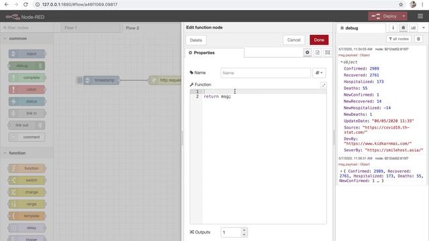Deploy the flow
Viewport: 429px width, 241px height.
click(385, 16)
